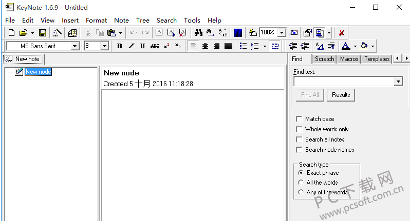Viewport: 410px width, 221px height.
Task: Align text to the right
Action: click(216, 46)
